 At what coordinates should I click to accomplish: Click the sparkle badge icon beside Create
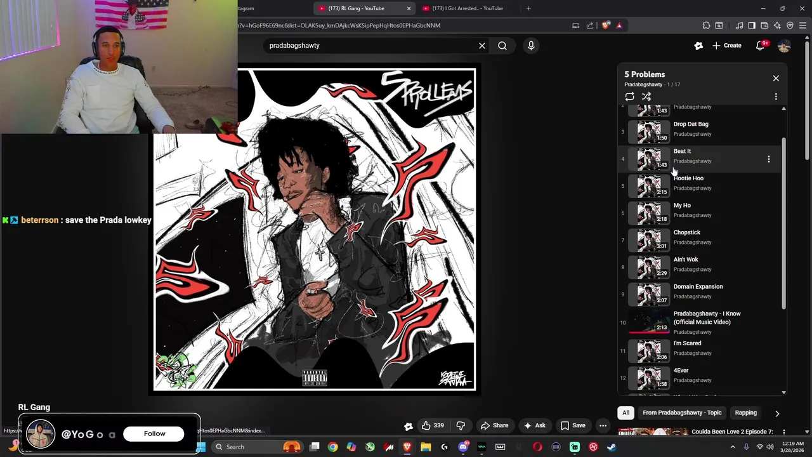[698, 46]
